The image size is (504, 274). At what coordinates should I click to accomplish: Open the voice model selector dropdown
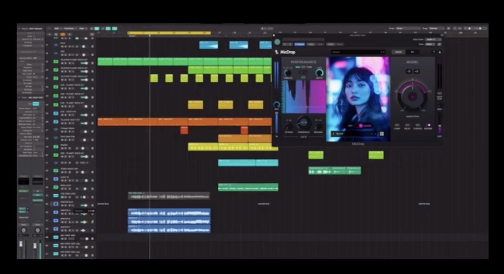pyautogui.click(x=353, y=133)
